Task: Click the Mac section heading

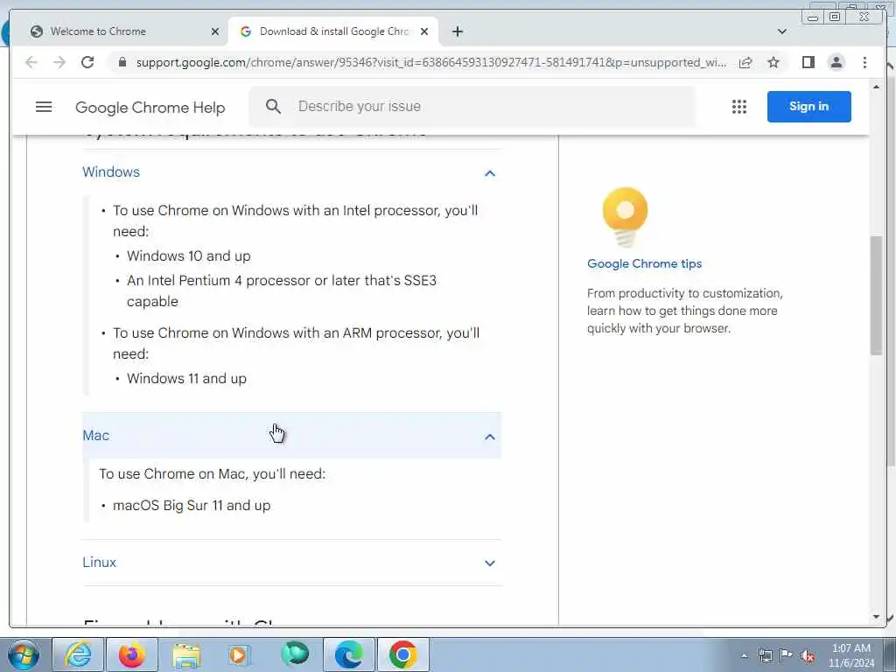Action: 96,436
